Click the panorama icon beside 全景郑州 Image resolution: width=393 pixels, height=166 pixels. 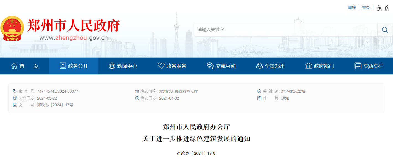click(259, 66)
